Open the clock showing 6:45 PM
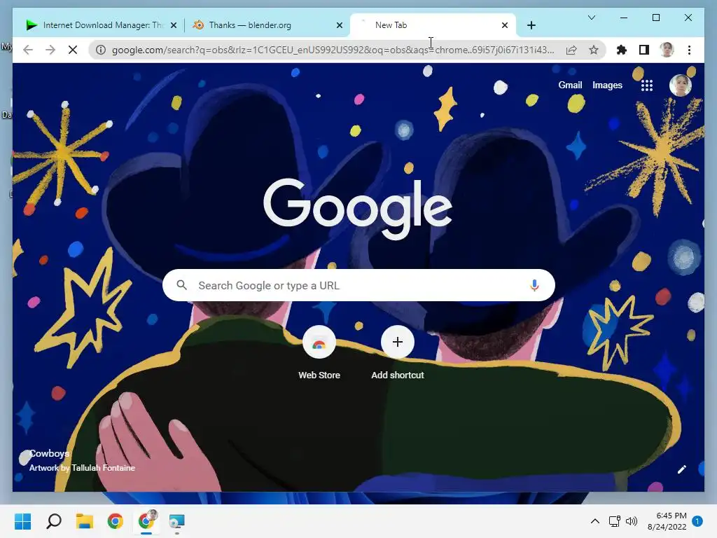This screenshot has width=717, height=538. pos(667,521)
